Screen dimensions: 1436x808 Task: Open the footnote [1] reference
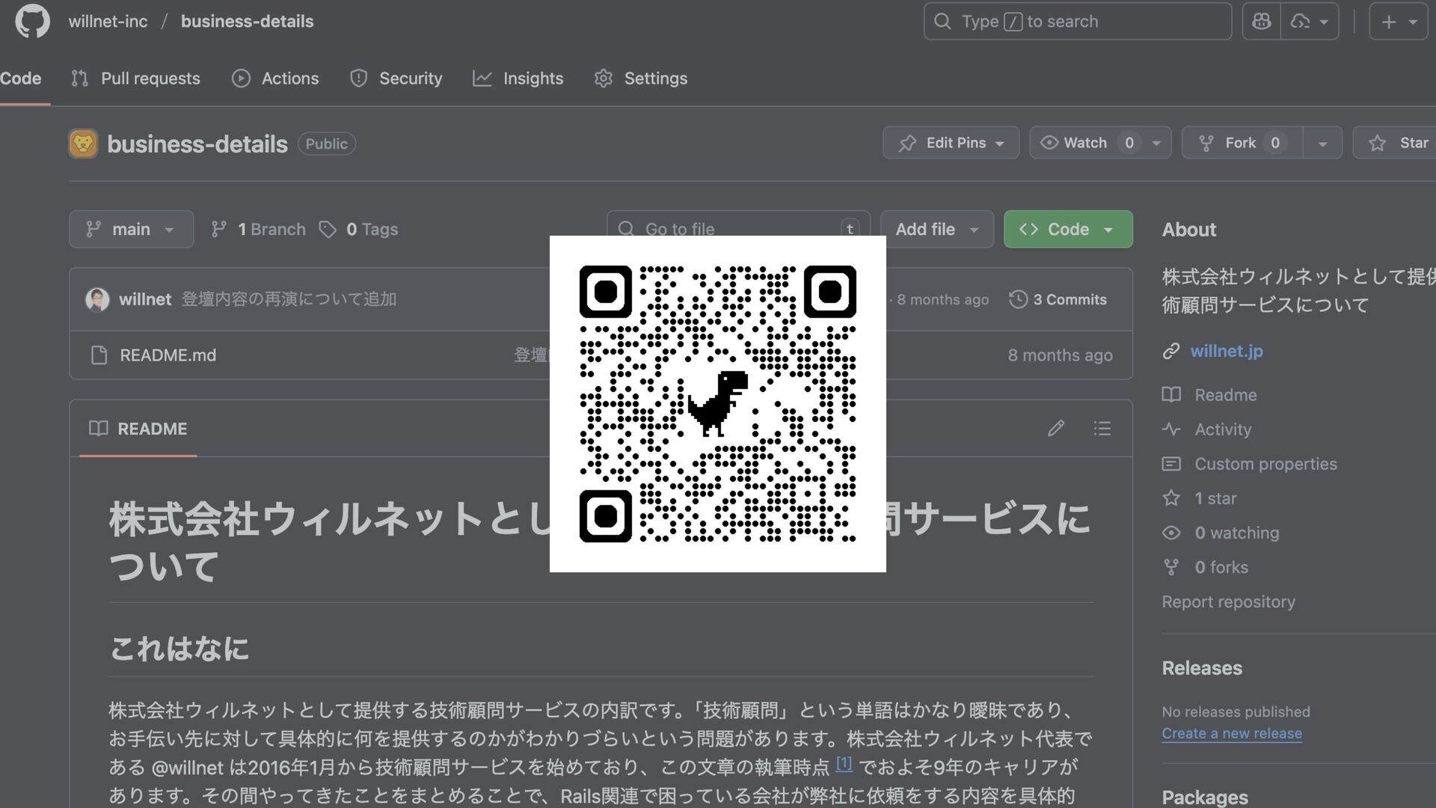click(844, 764)
